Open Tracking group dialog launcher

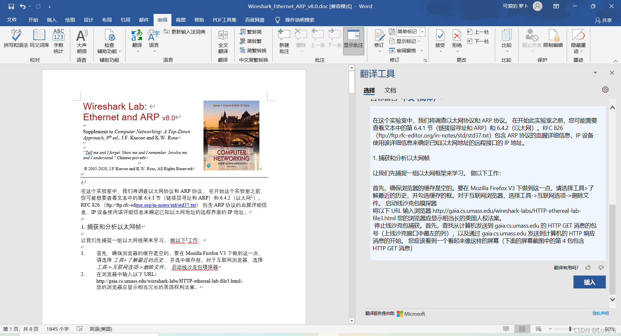[425, 60]
